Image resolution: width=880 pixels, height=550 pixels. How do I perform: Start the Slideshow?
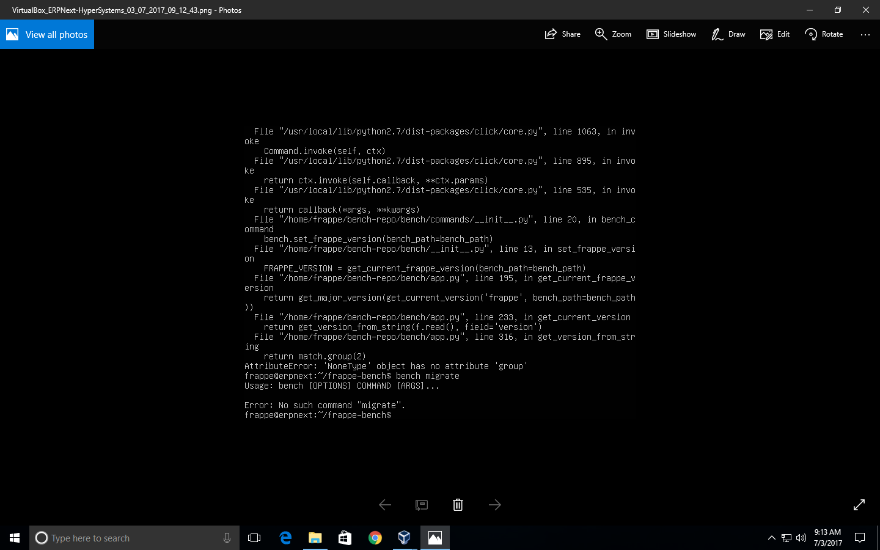click(x=672, y=34)
